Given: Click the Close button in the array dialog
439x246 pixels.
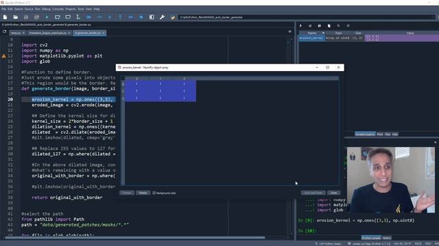Looking at the screenshot, I should 334,193.
